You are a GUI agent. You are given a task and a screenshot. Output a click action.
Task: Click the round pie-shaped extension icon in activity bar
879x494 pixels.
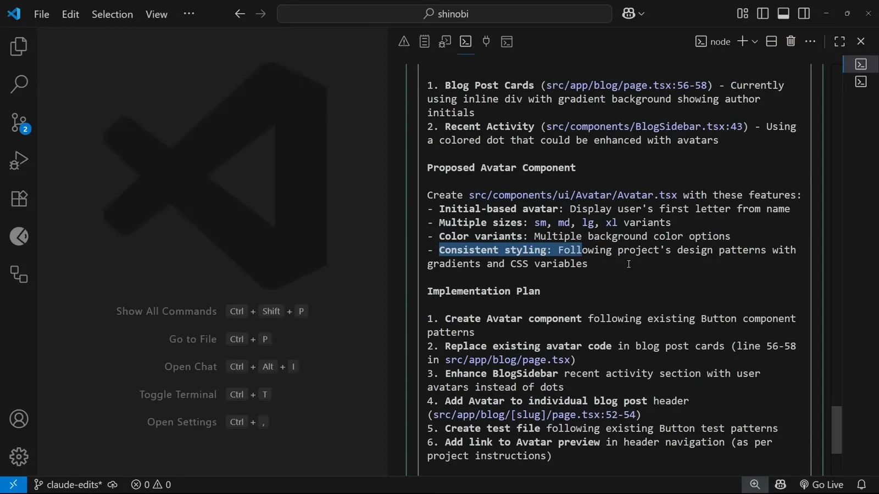19,237
